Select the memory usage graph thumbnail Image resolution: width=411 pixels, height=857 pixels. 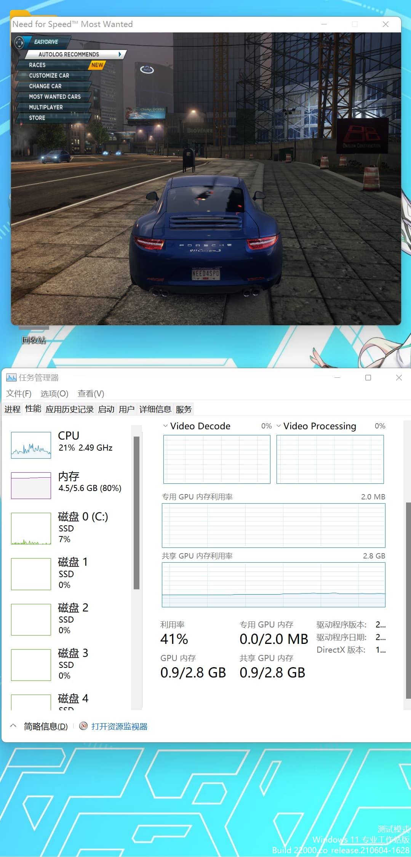click(31, 485)
